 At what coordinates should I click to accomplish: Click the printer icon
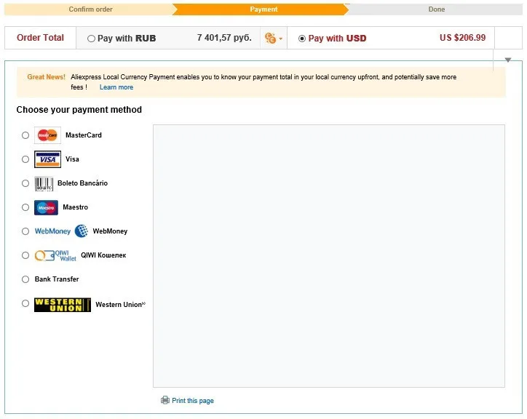[x=165, y=400]
